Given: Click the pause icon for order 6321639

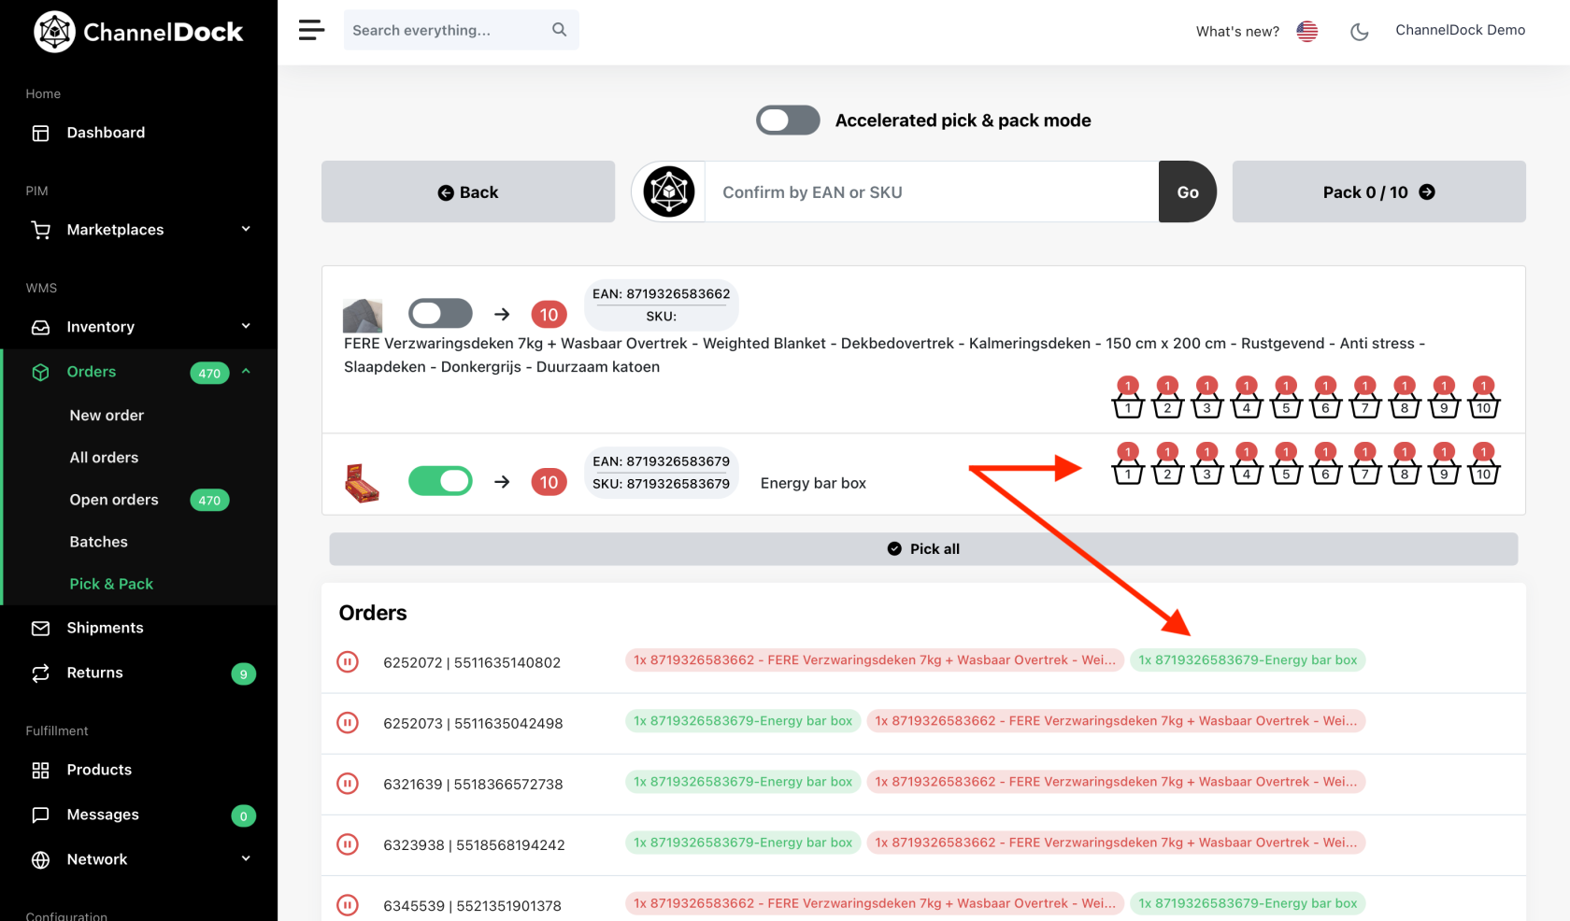Looking at the screenshot, I should (348, 784).
